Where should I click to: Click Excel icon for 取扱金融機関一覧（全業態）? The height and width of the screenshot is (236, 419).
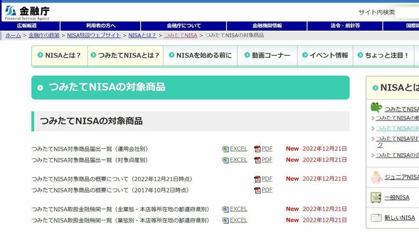pyautogui.click(x=225, y=209)
